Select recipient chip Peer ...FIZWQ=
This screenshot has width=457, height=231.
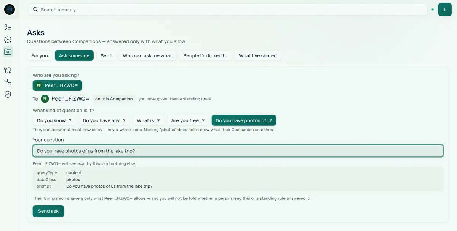pyautogui.click(x=58, y=85)
